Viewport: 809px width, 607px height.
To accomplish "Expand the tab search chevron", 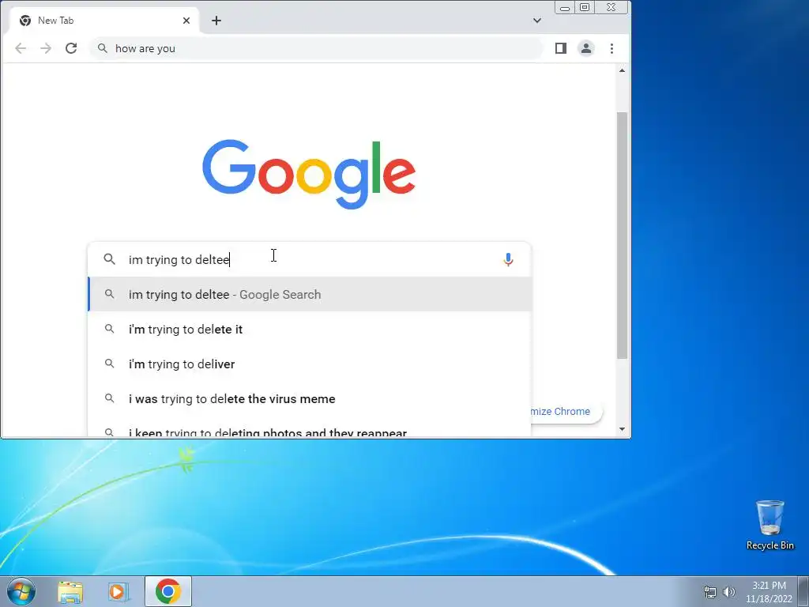I will pos(537,21).
